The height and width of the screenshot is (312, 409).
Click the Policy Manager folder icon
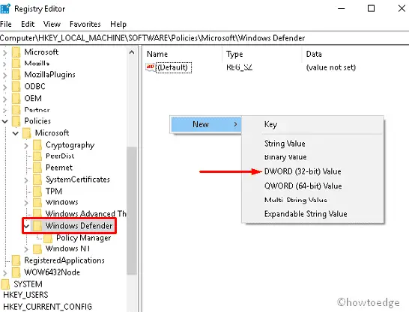coord(48,238)
